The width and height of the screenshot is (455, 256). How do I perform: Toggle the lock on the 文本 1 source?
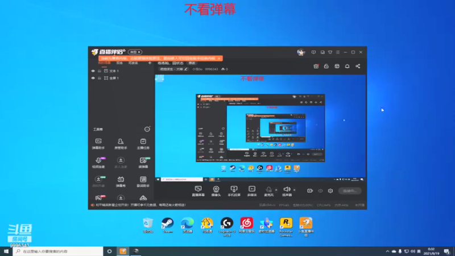[99, 71]
